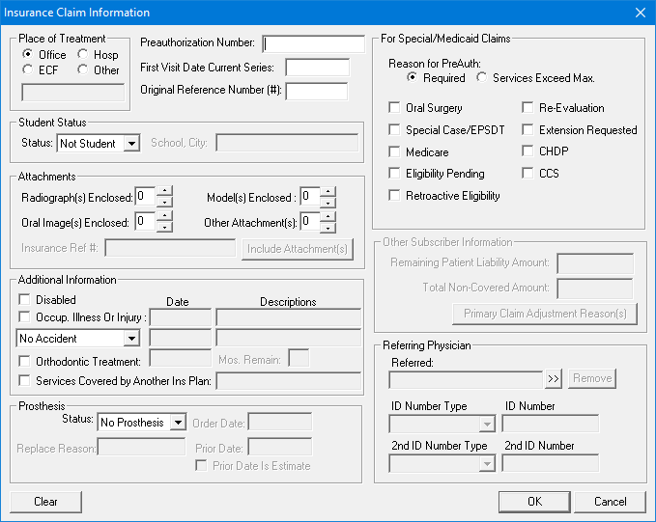656x522 pixels.
Task: Toggle the Orthodontic Treatment checkbox
Action: pyautogui.click(x=25, y=359)
